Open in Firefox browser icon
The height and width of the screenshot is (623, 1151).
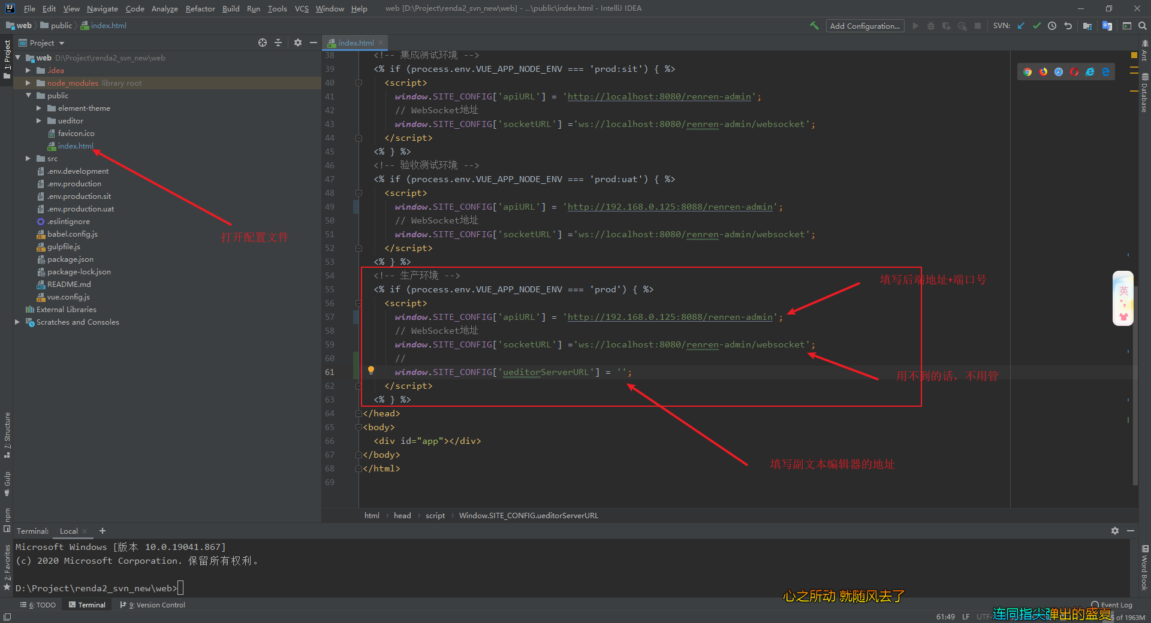(x=1043, y=72)
